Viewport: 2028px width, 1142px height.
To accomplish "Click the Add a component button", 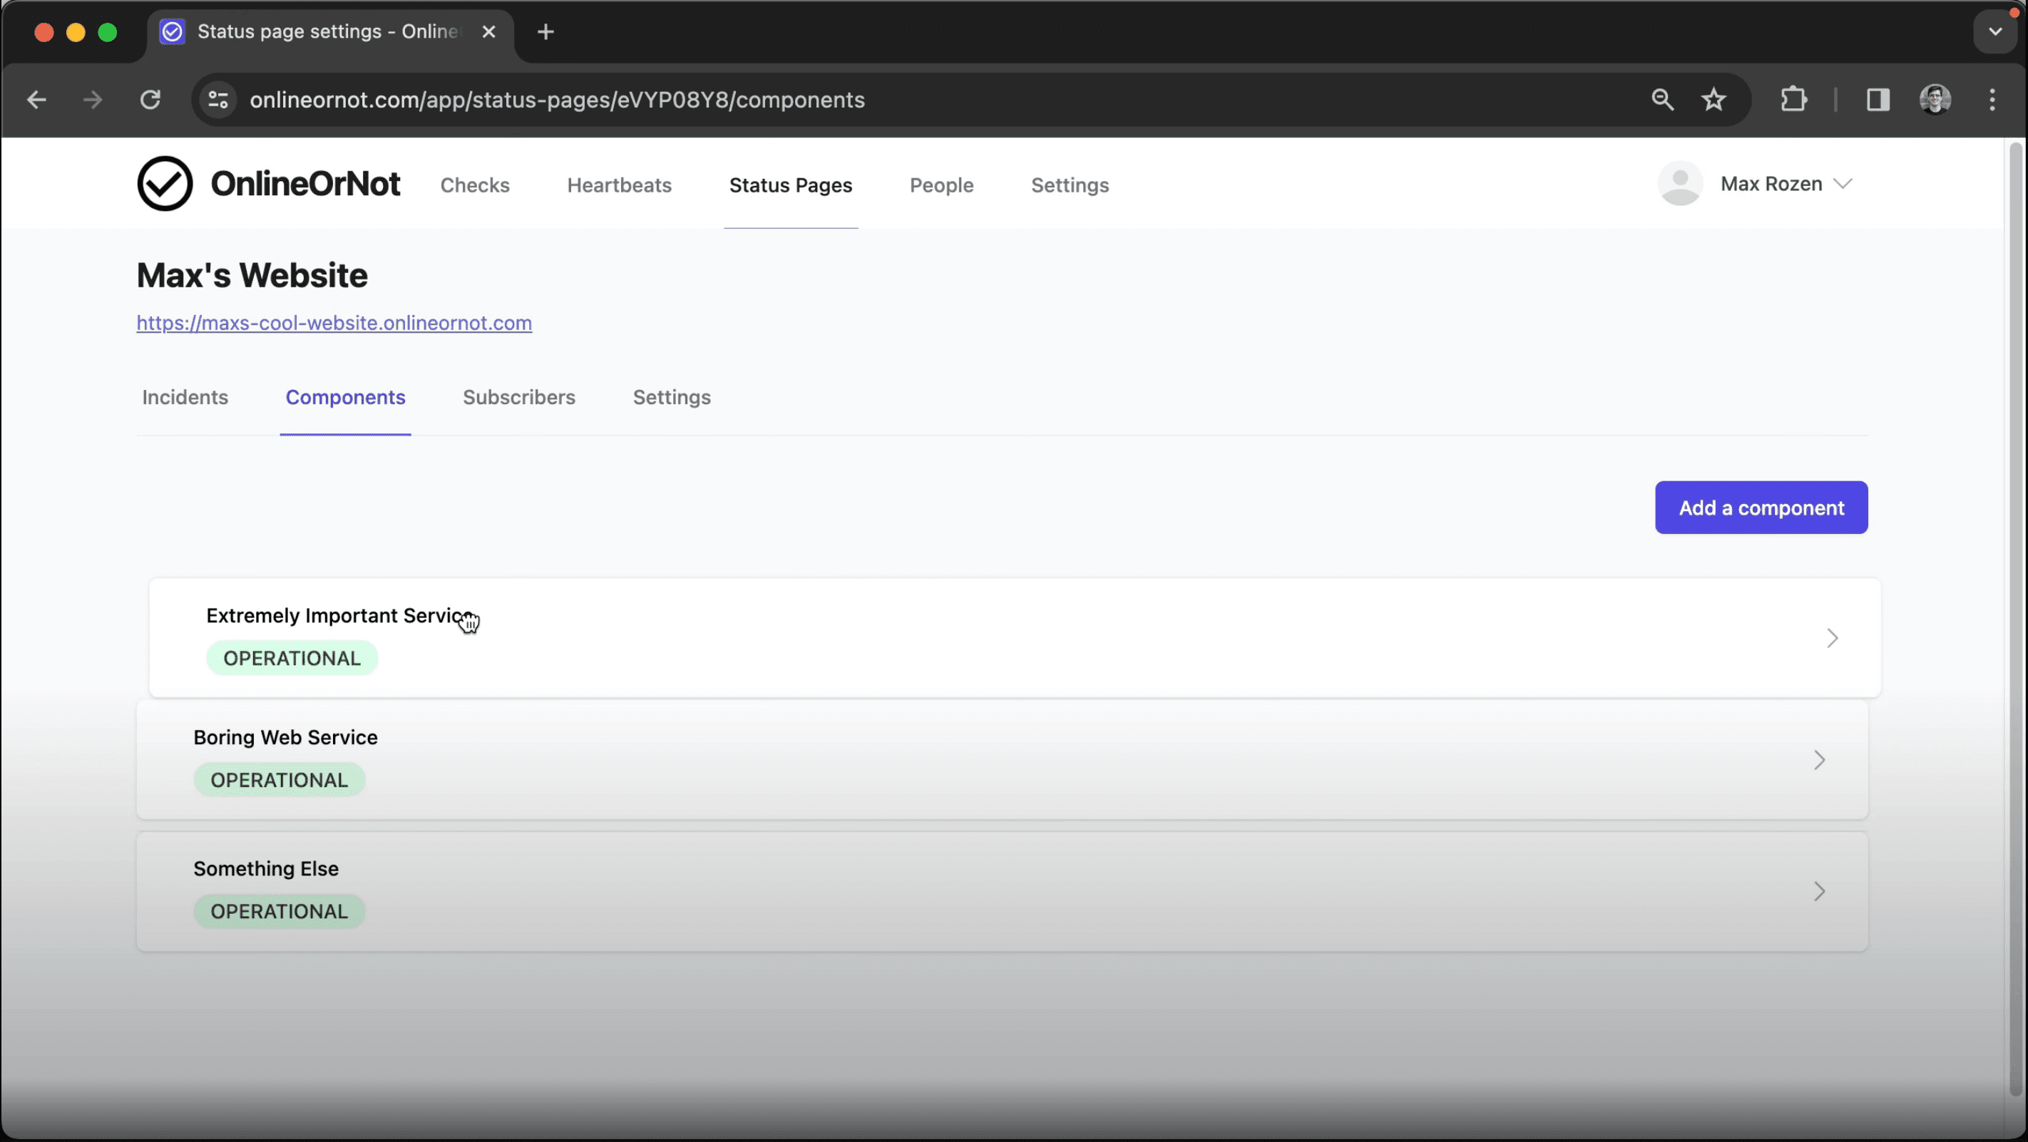I will click(x=1761, y=507).
